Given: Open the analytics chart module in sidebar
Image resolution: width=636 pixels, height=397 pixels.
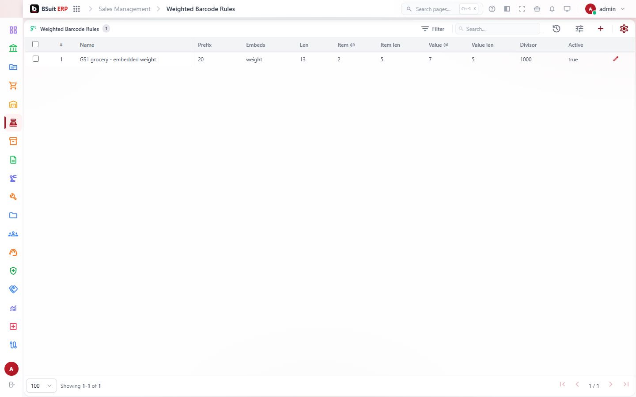Looking at the screenshot, I should [x=13, y=308].
